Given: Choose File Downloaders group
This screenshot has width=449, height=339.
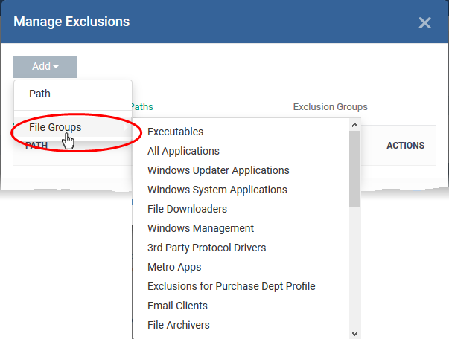Looking at the screenshot, I should pos(187,209).
